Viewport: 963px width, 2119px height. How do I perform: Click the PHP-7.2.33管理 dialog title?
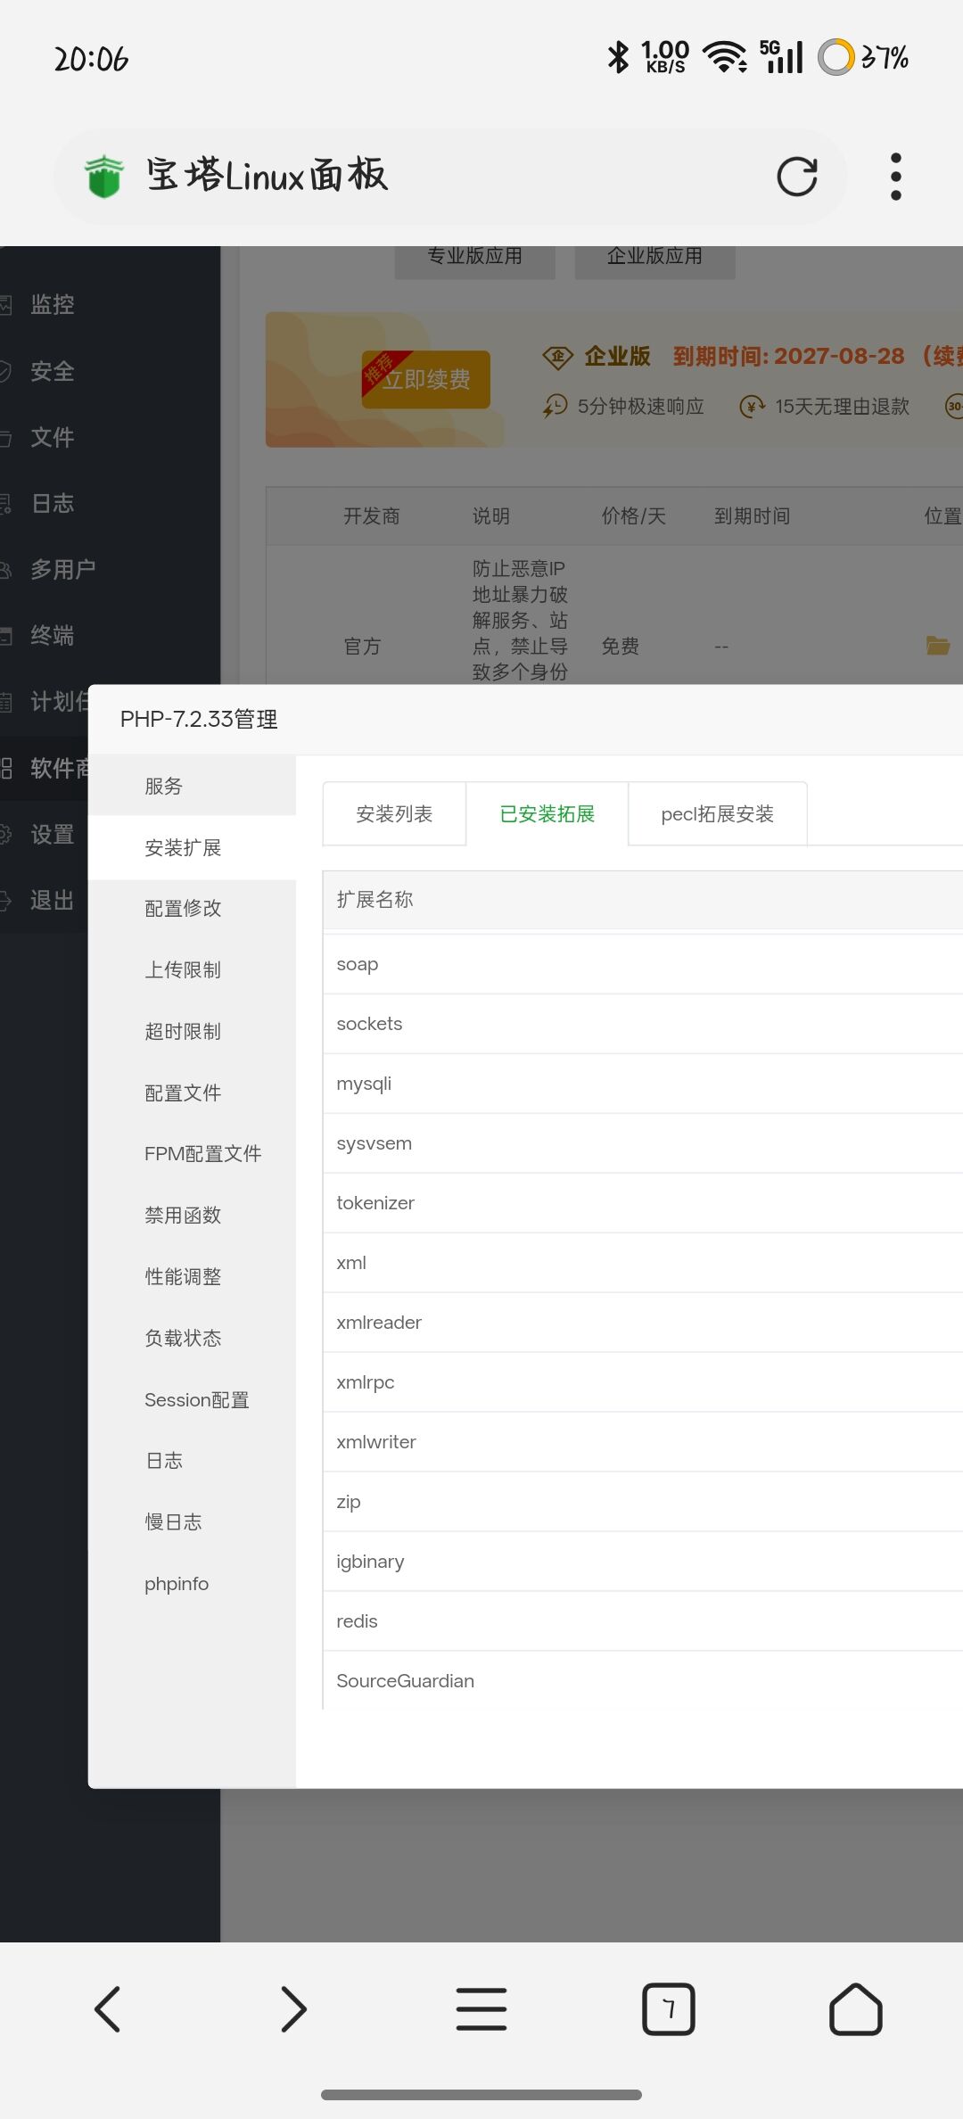pyautogui.click(x=199, y=719)
